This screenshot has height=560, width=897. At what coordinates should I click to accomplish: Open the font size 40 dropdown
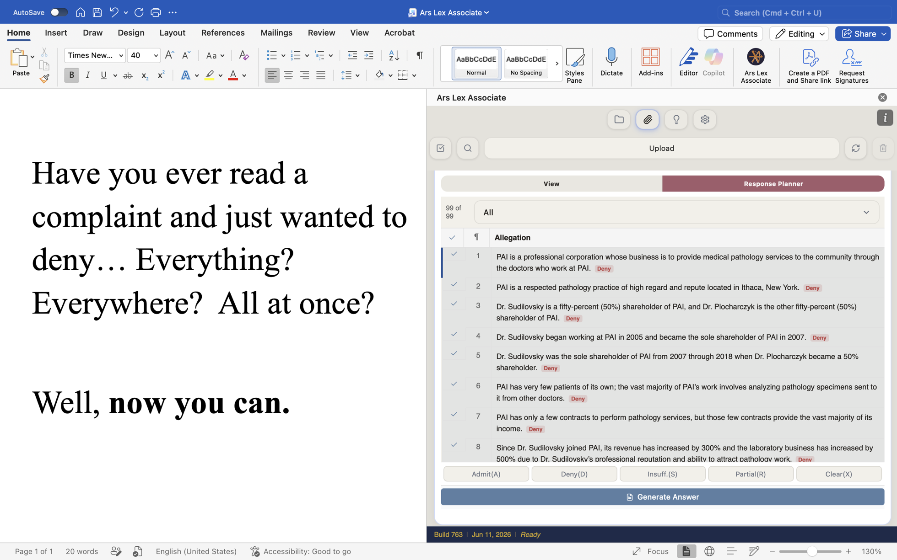[156, 56]
